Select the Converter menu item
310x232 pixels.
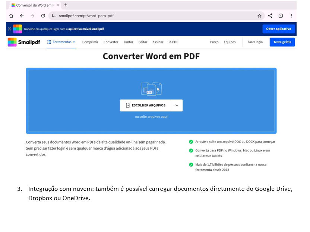pos(111,42)
